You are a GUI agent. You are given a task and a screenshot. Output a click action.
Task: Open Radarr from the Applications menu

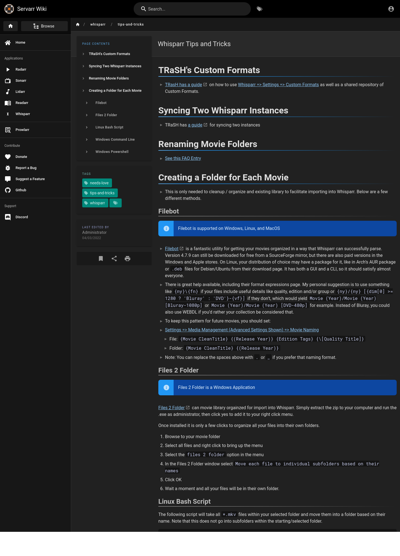point(36,69)
